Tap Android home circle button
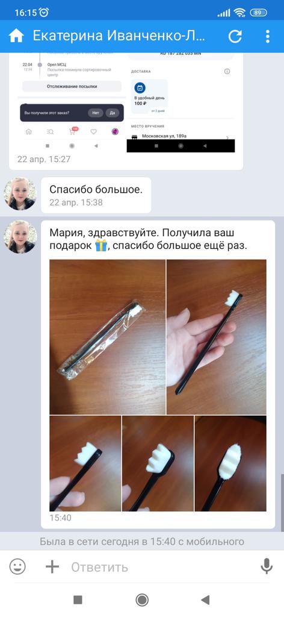The height and width of the screenshot is (617, 284). click(x=142, y=600)
